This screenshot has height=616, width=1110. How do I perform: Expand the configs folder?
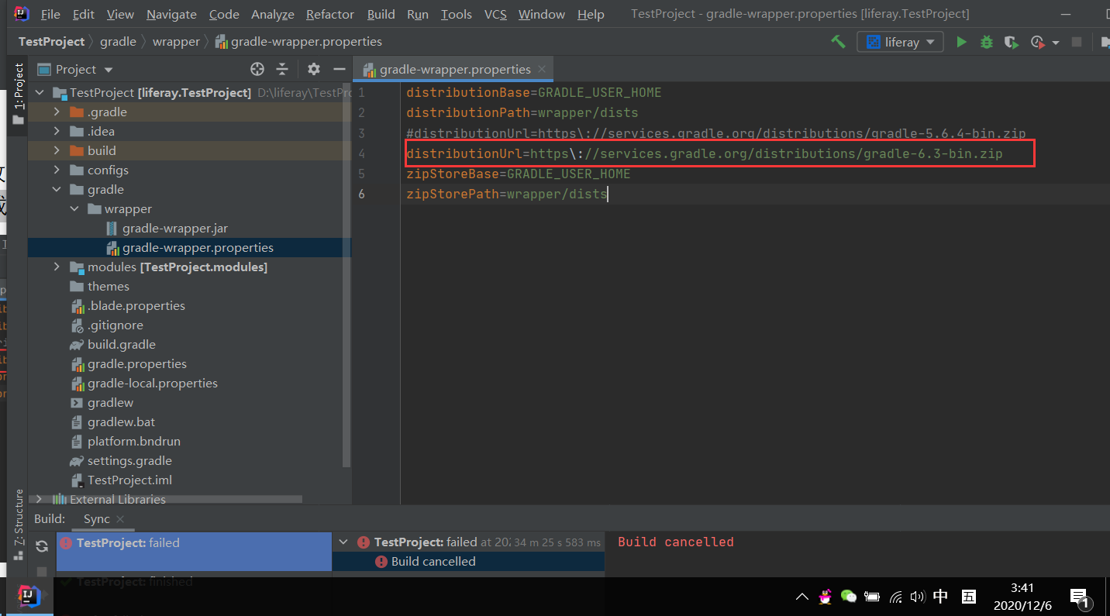click(x=56, y=170)
